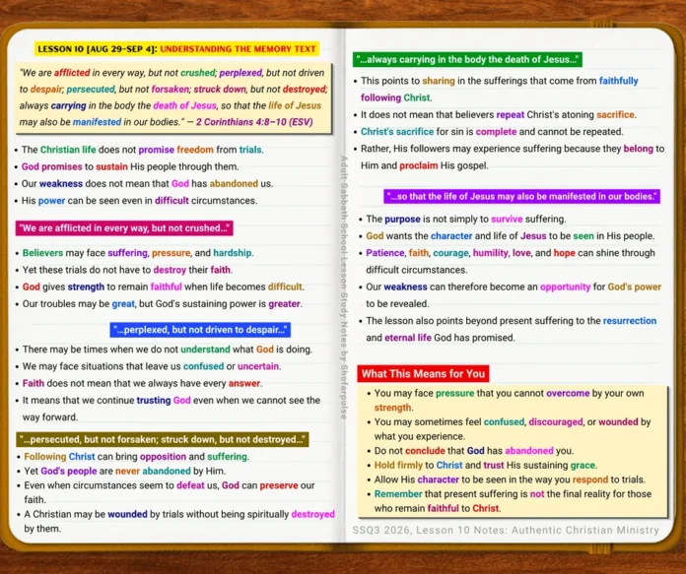
Task: Click the line starting 'God wants the character and life of Jesus'
Action: (x=511, y=236)
